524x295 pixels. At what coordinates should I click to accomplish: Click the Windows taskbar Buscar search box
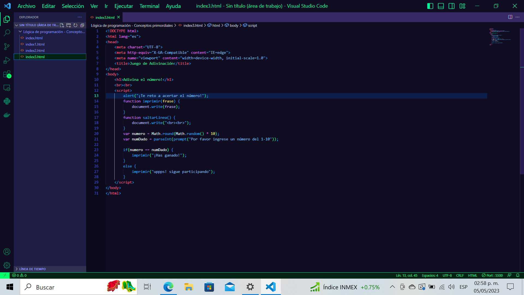79,287
